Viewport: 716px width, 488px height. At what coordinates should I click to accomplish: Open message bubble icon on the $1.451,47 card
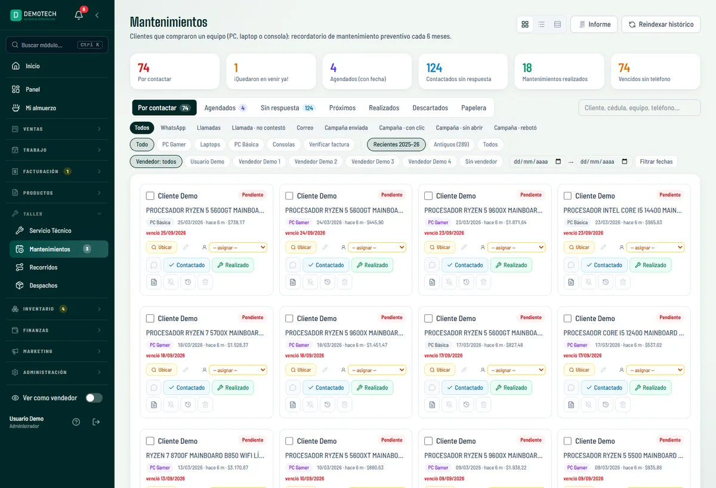(292, 388)
